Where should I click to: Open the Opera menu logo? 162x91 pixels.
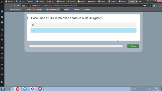[2, 2]
